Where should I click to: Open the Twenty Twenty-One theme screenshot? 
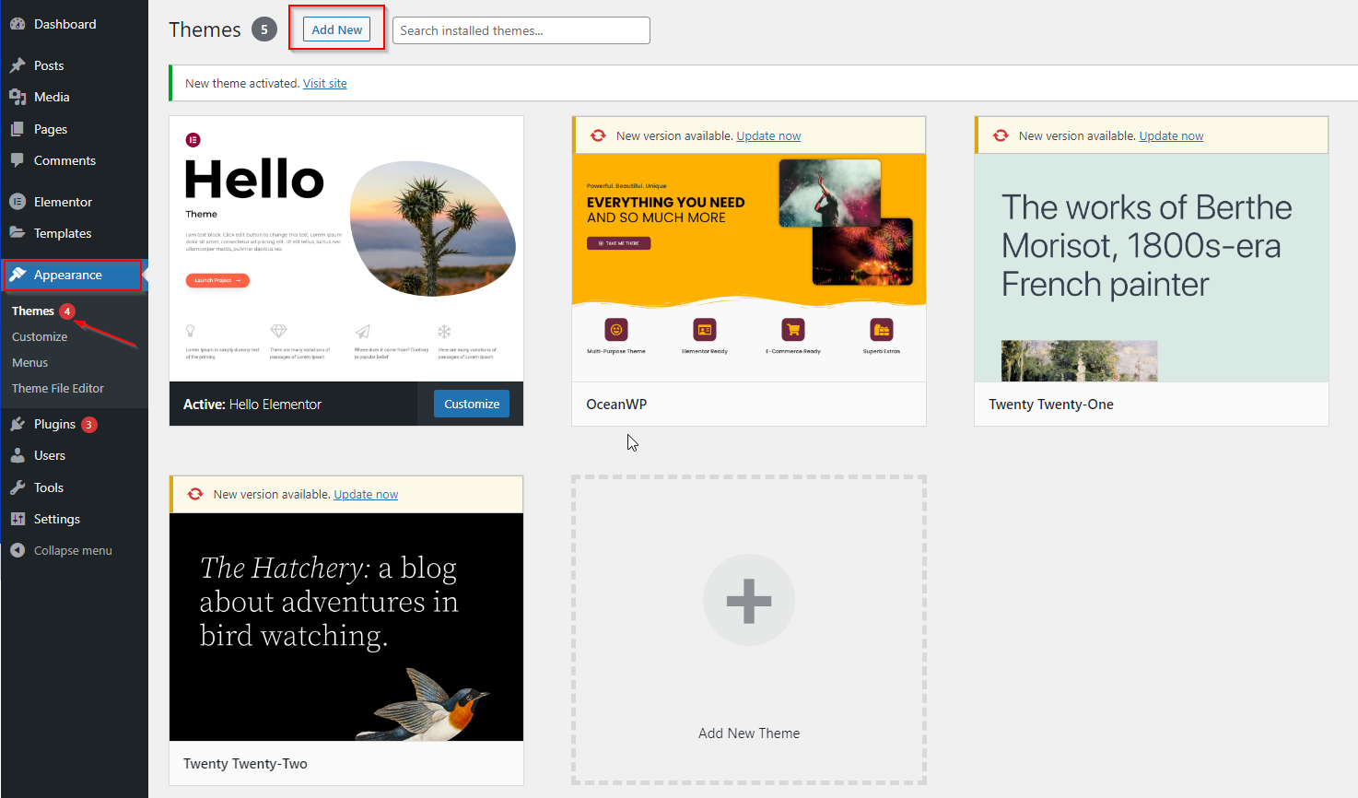tap(1152, 267)
